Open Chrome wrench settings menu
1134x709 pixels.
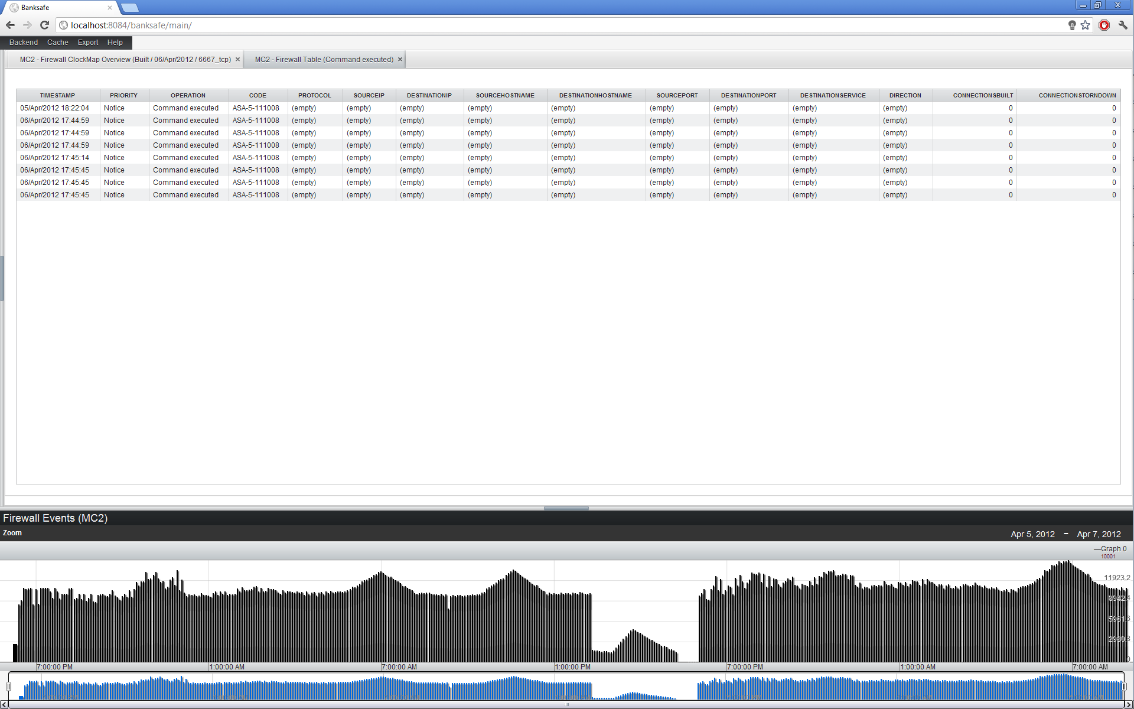pos(1123,25)
